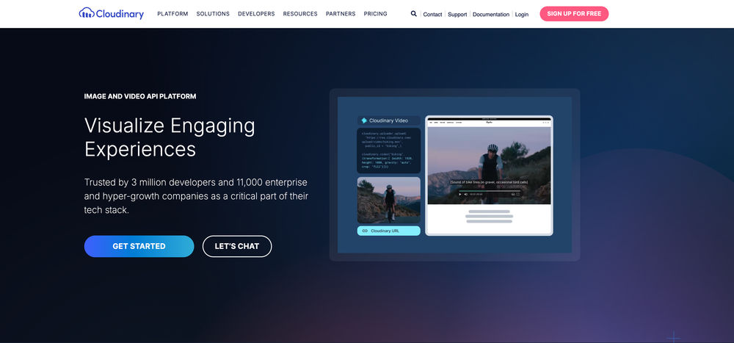Image resolution: width=734 pixels, height=343 pixels.
Task: Open the Support link
Action: click(457, 15)
